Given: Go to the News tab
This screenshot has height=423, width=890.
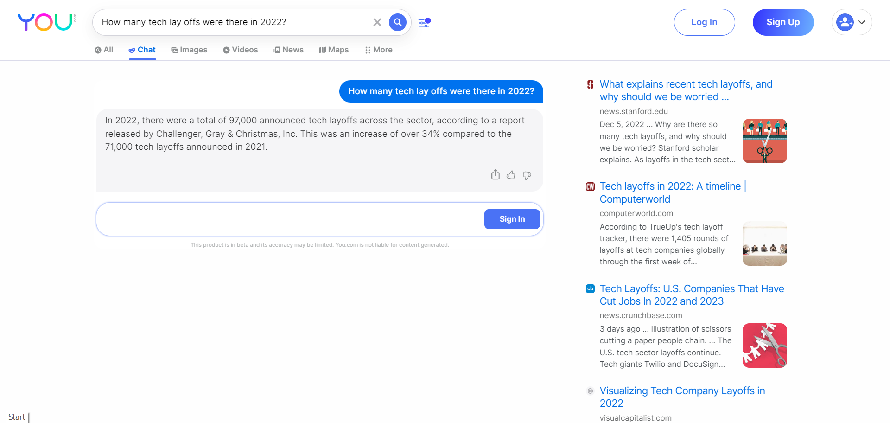Looking at the screenshot, I should [x=288, y=50].
